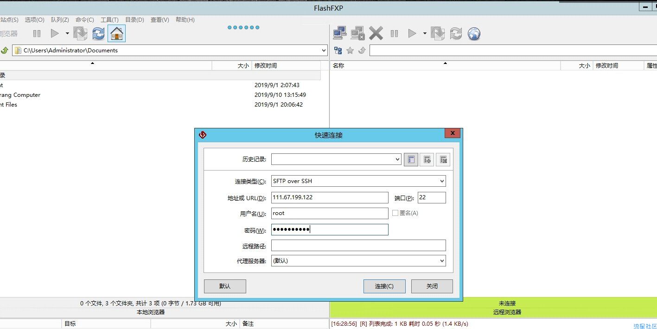
Task: Select the row dated 2019/9/1 20:06:42
Action: [160, 105]
